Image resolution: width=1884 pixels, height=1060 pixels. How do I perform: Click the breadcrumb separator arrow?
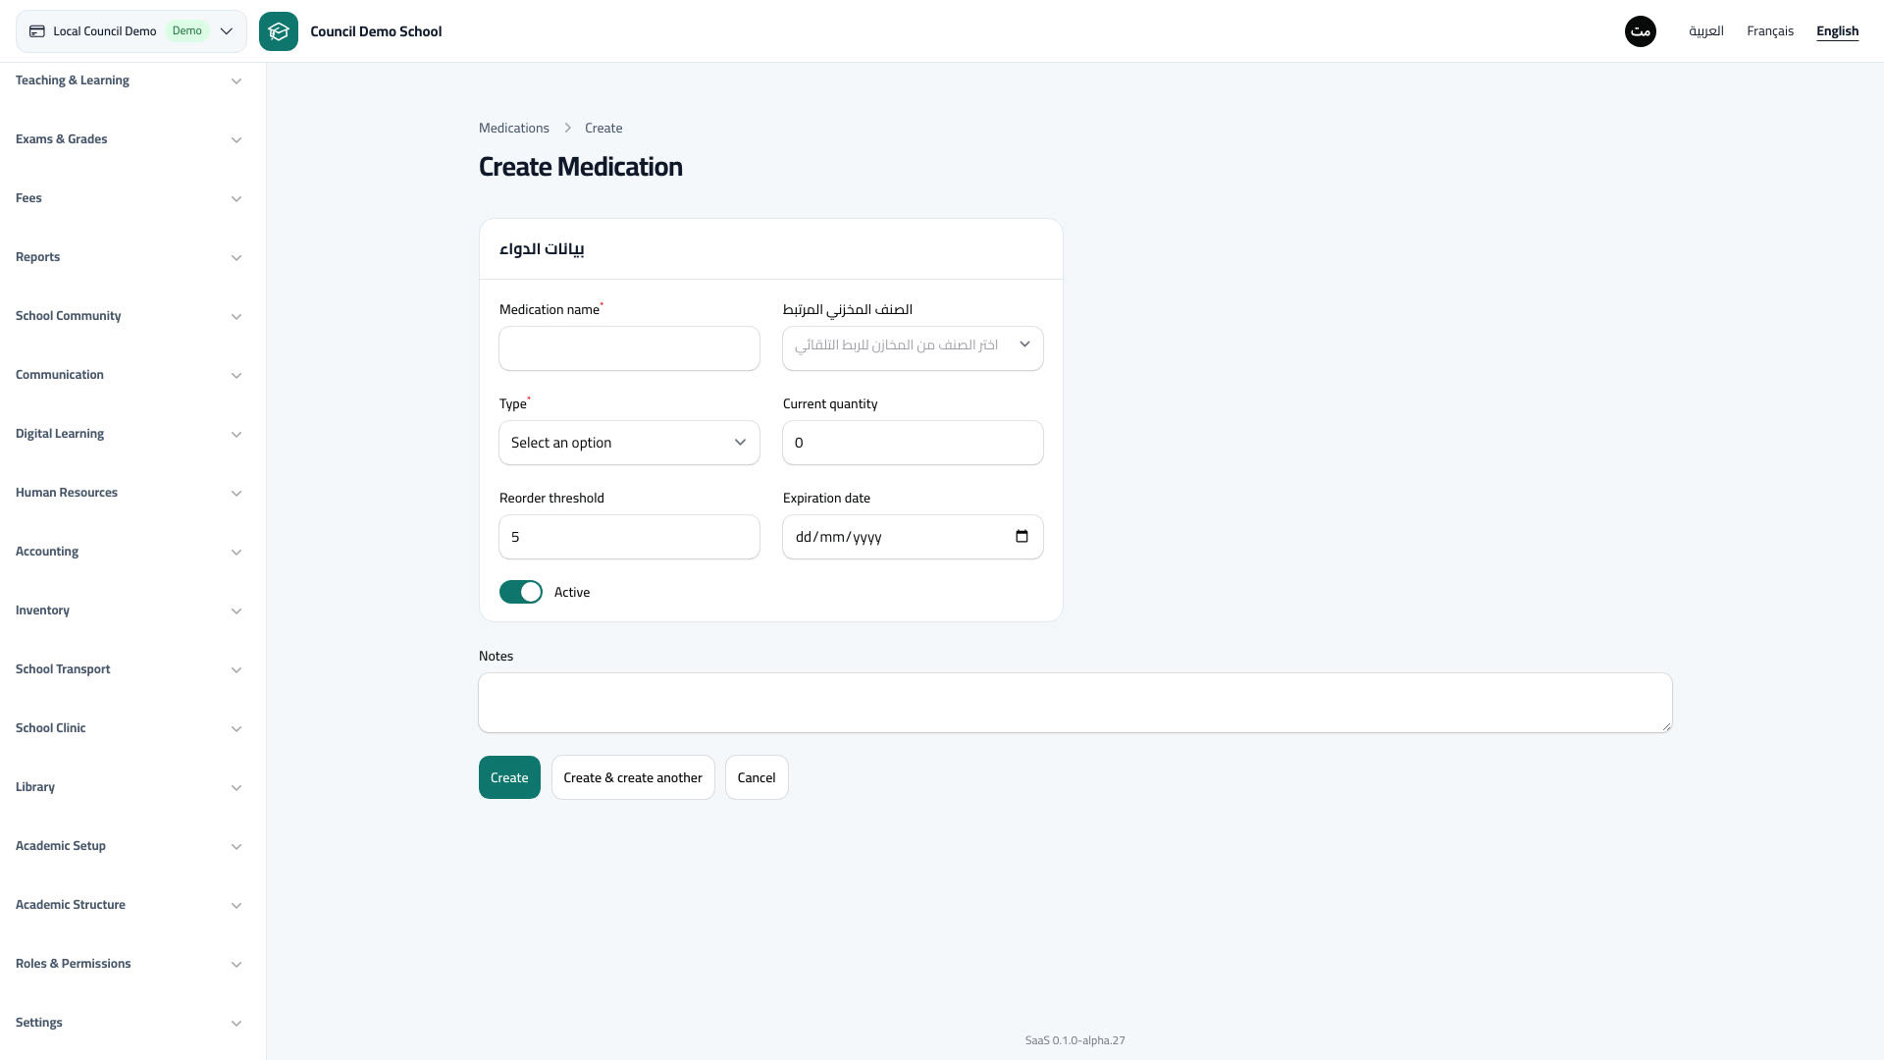(567, 129)
